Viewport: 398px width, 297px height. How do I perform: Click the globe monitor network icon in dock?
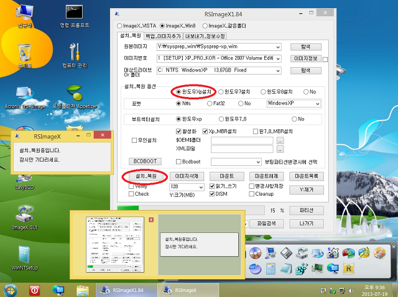click(x=333, y=268)
